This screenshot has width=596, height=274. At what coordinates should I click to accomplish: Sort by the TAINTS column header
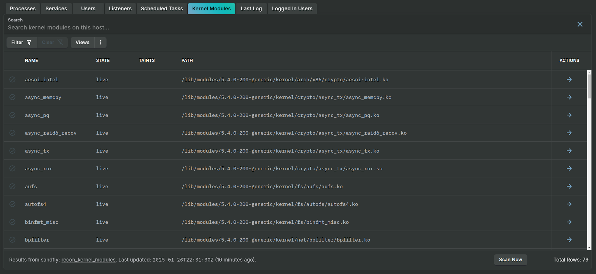pos(147,61)
